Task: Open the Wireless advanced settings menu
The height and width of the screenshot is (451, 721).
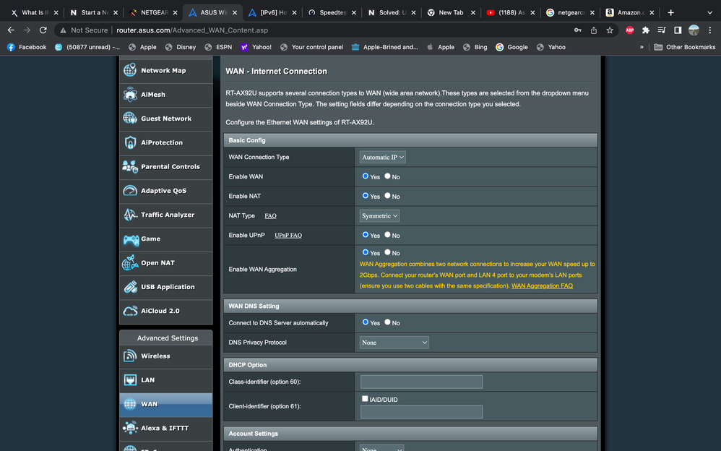Action: 155,356
